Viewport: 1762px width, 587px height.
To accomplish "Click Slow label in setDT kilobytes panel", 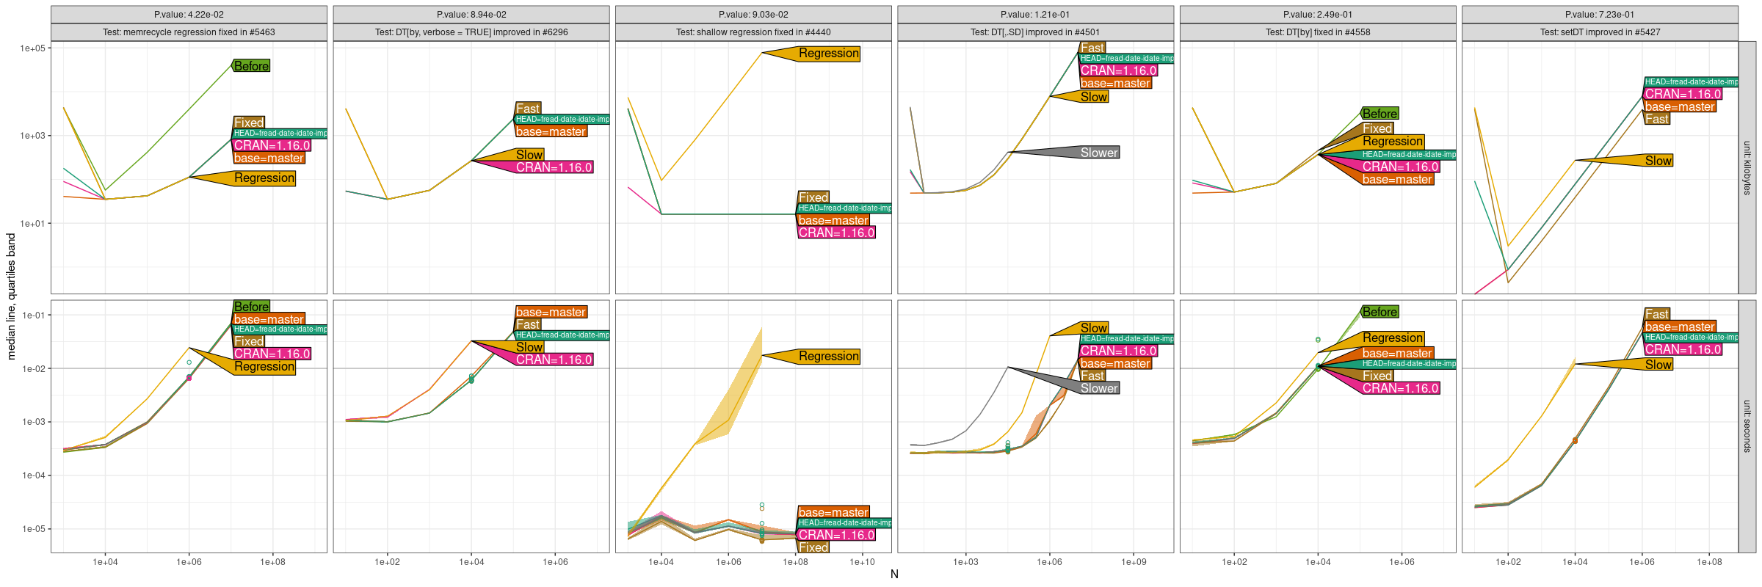I will point(1658,161).
